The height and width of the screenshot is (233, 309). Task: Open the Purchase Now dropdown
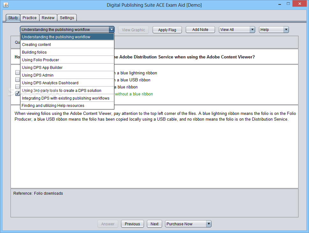[188, 224]
